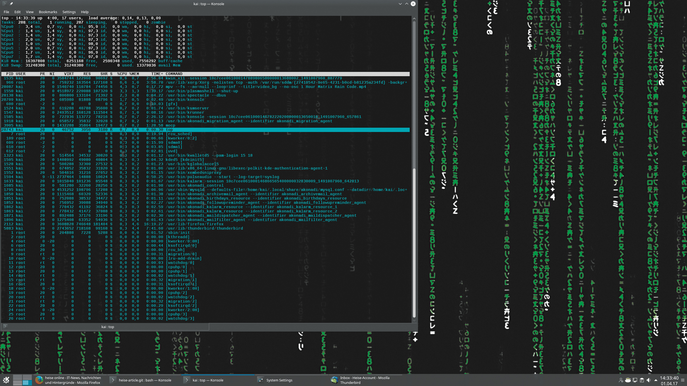
Task: Open the Konsole window menu icon
Action: click(4, 4)
